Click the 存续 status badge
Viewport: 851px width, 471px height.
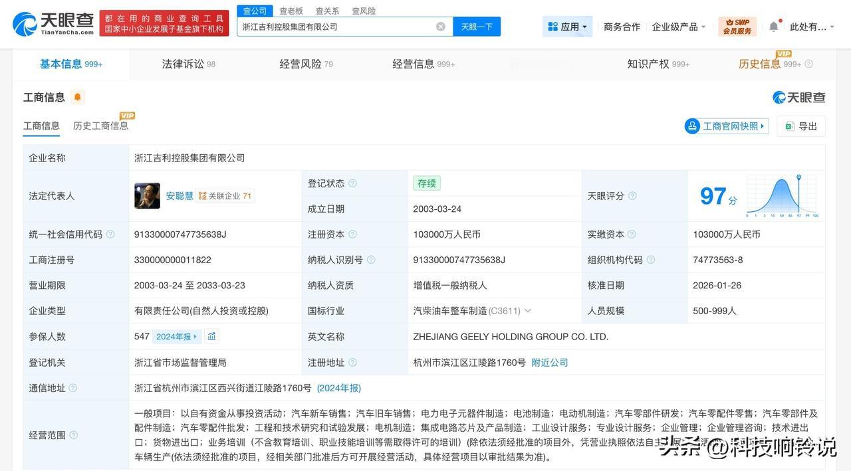tap(427, 183)
